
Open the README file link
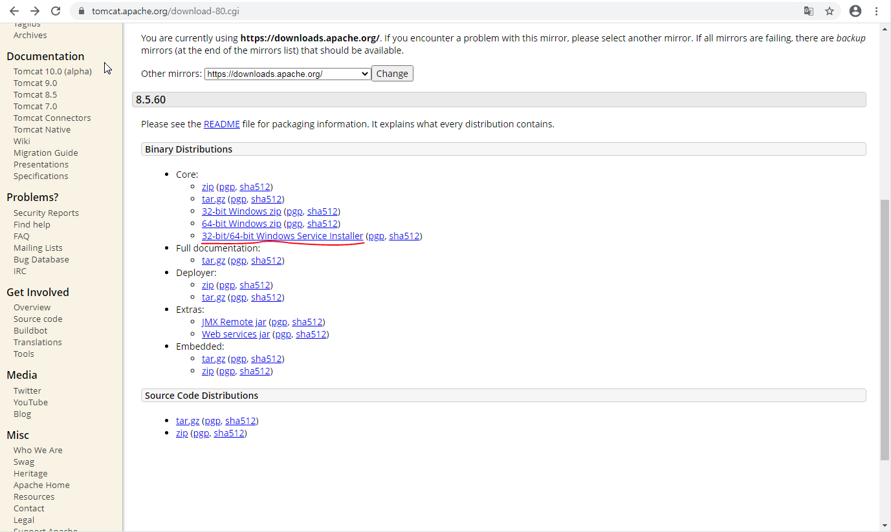tap(221, 124)
